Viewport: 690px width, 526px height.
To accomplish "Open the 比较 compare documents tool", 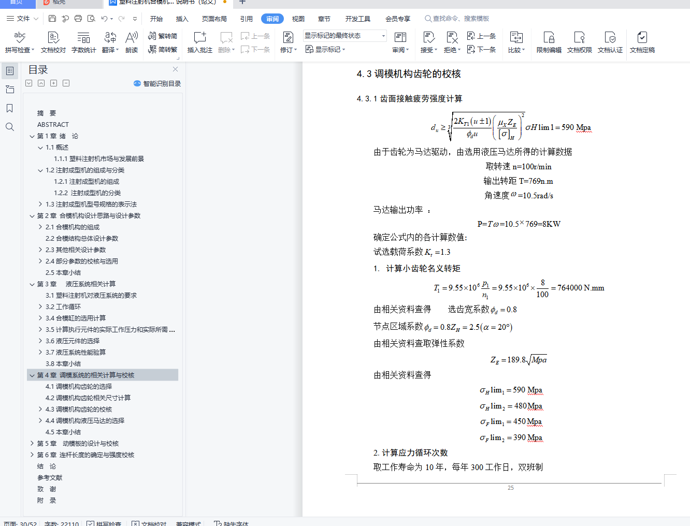I will pyautogui.click(x=516, y=42).
